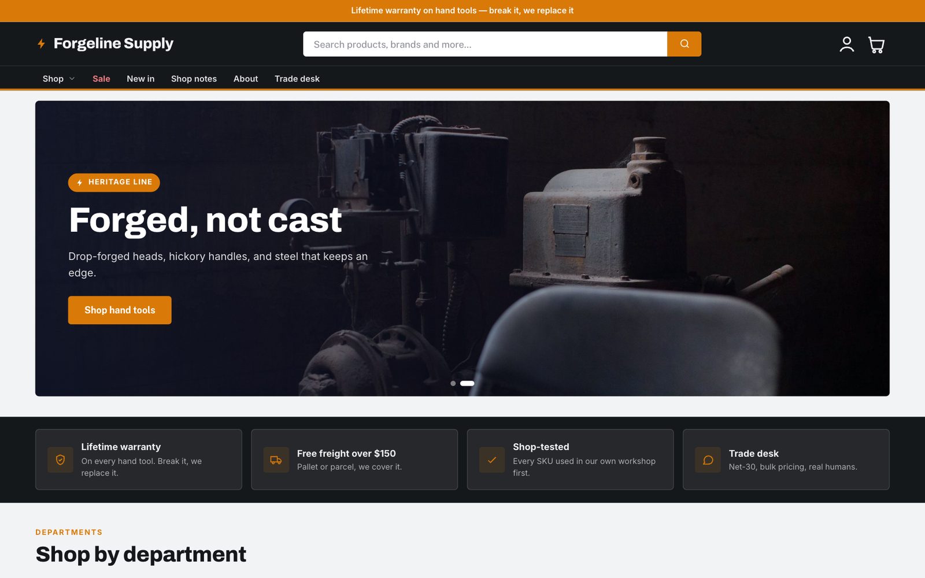The width and height of the screenshot is (925, 578).
Task: Open Shop notes in the navigation
Action: pyautogui.click(x=194, y=79)
